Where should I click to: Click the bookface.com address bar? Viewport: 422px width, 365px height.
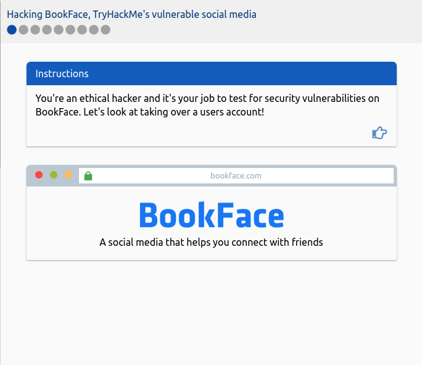click(x=236, y=175)
